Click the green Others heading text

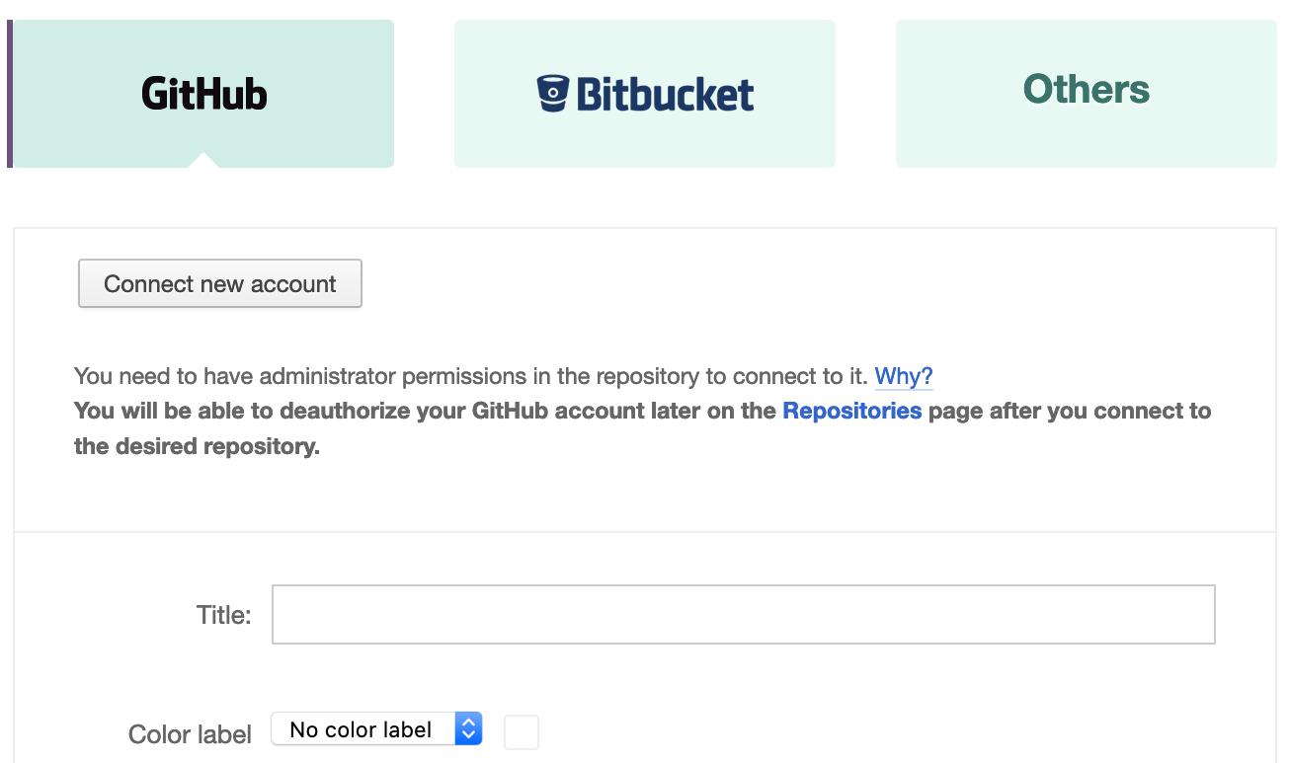click(x=1086, y=89)
